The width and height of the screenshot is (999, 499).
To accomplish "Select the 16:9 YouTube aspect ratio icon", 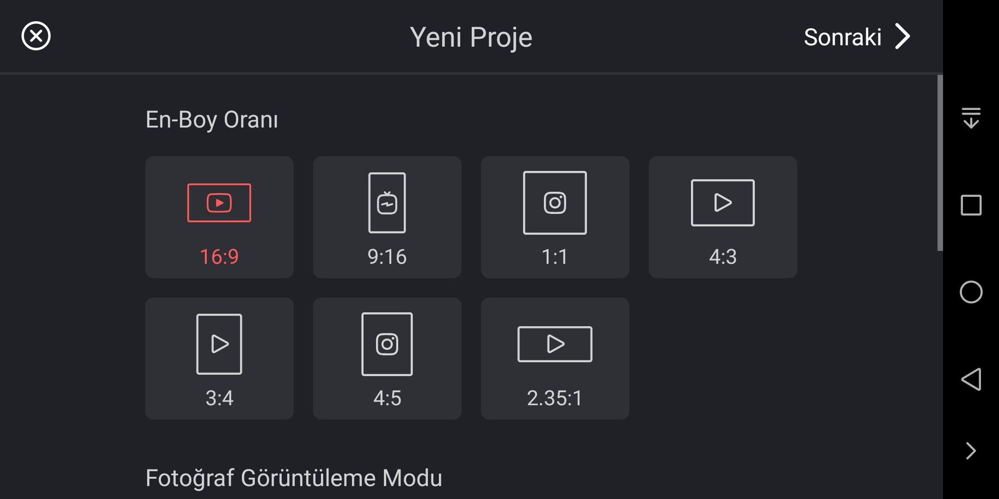I will 219,203.
